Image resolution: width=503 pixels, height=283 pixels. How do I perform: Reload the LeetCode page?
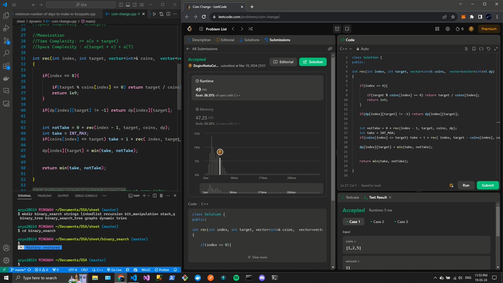tap(205, 17)
